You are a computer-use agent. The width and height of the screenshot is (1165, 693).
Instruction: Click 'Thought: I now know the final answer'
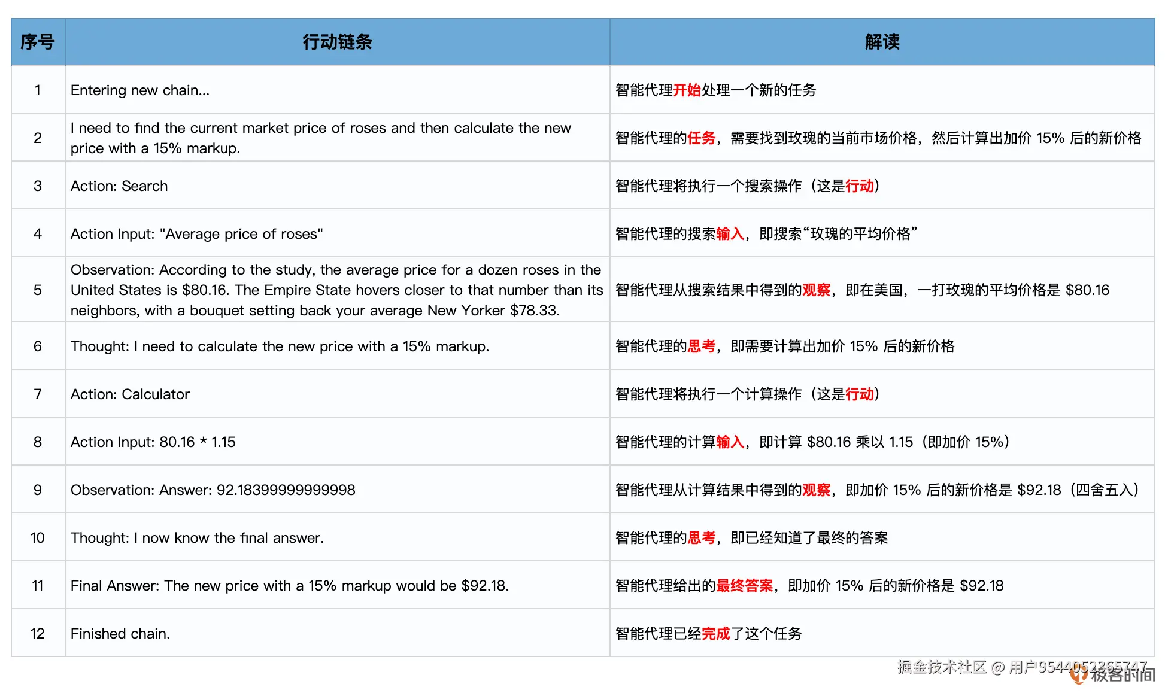tap(197, 538)
